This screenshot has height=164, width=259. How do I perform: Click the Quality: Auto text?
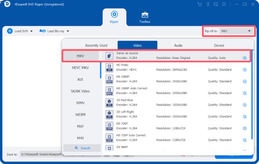click(x=217, y=58)
